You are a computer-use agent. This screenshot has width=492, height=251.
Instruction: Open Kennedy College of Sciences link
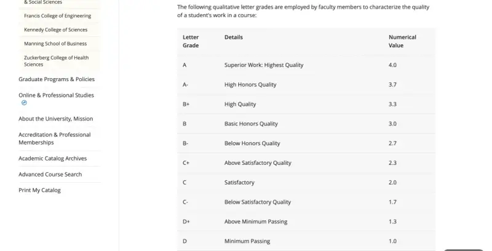coord(55,30)
